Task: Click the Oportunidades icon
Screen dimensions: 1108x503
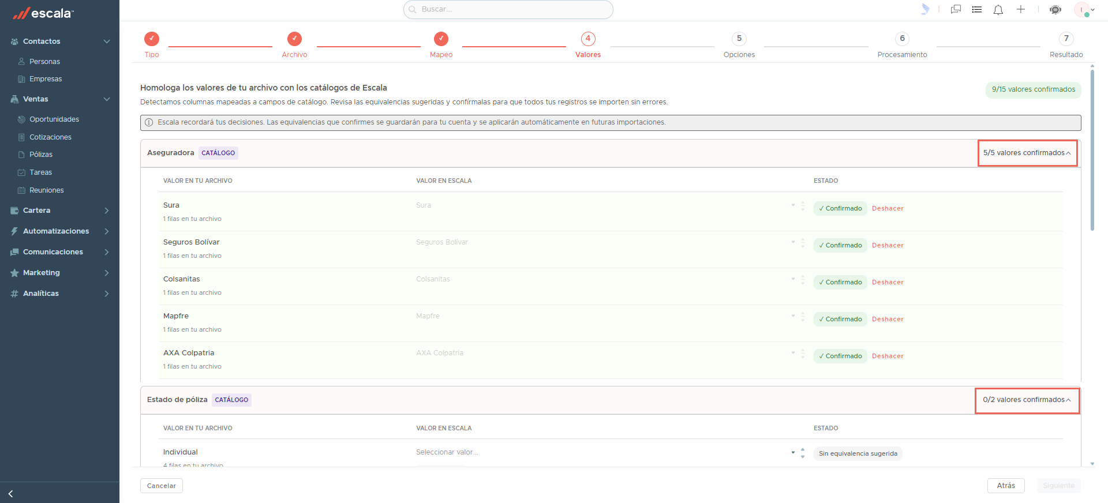Action: coord(21,119)
